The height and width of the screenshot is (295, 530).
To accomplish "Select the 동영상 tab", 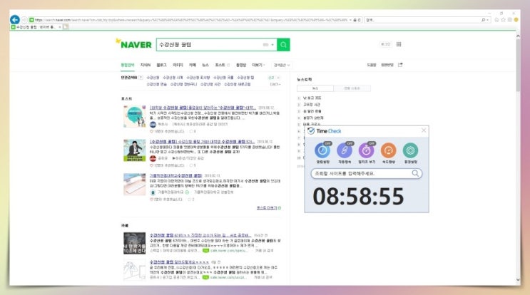I will (241, 65).
